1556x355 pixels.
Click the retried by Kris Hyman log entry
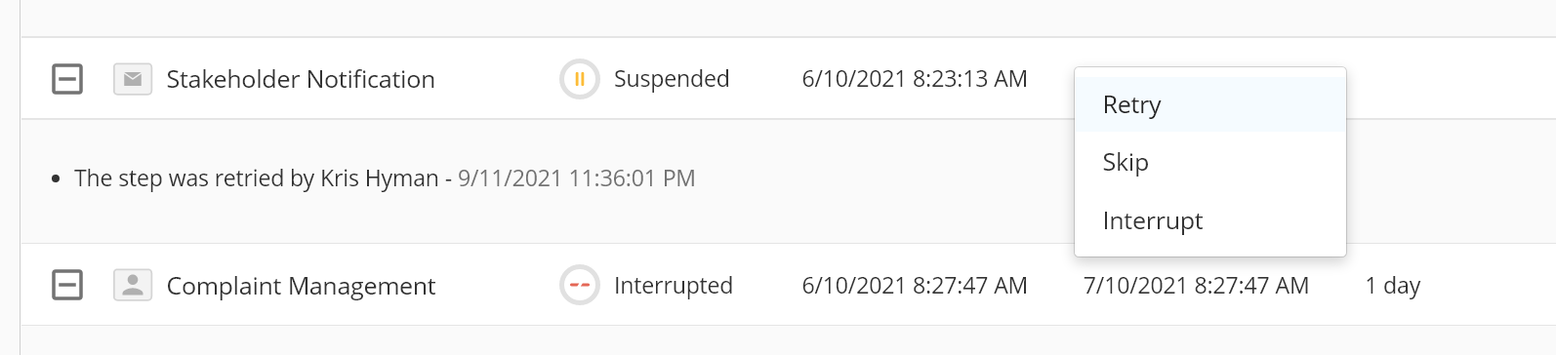click(256, 178)
